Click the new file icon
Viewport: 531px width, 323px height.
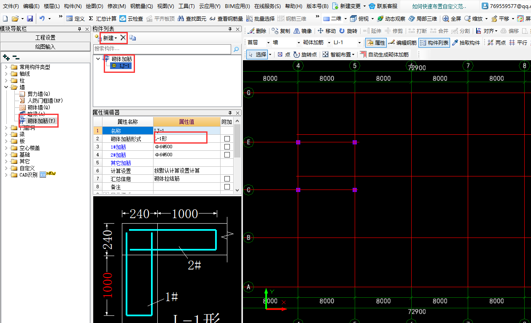(5, 19)
